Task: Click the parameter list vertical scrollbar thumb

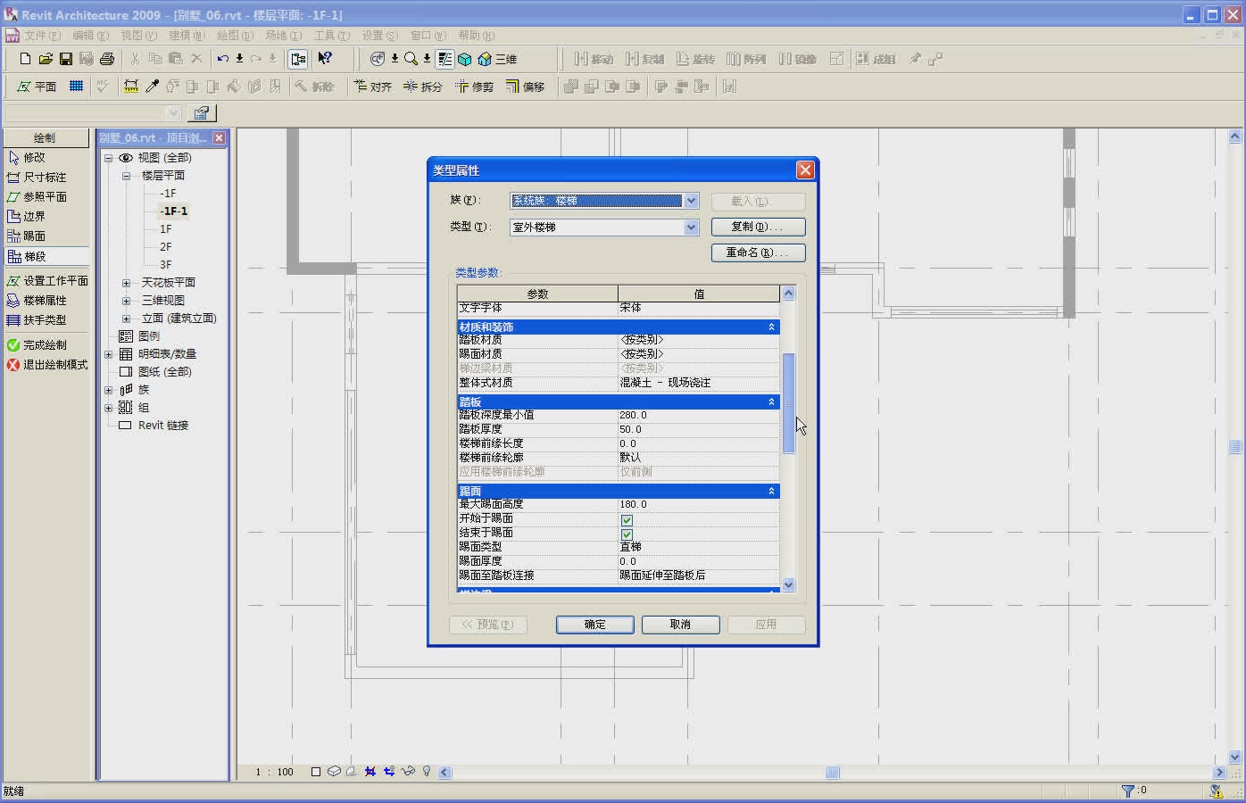Action: (x=788, y=403)
